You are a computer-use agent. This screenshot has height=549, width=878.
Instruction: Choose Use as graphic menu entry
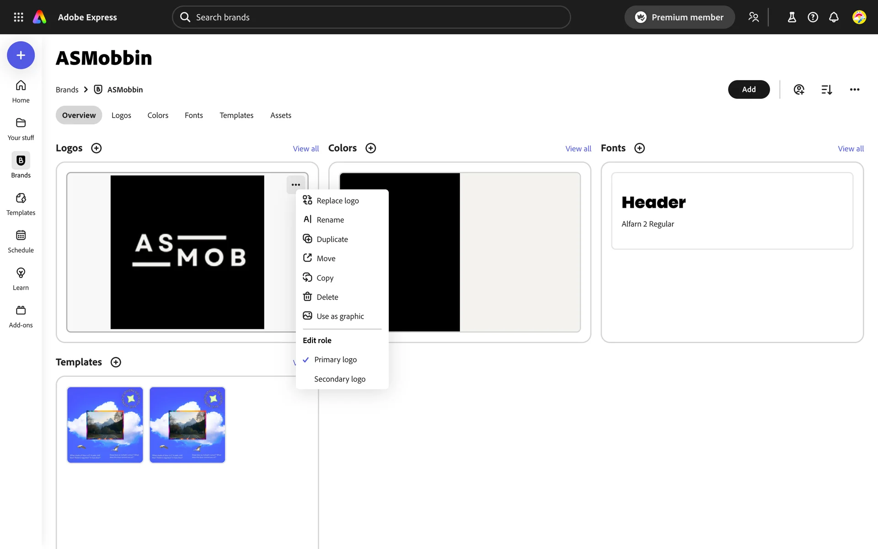coord(340,316)
